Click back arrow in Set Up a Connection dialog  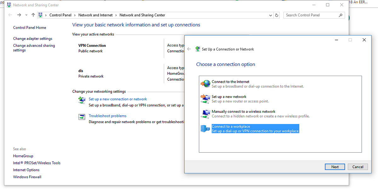click(x=189, y=49)
